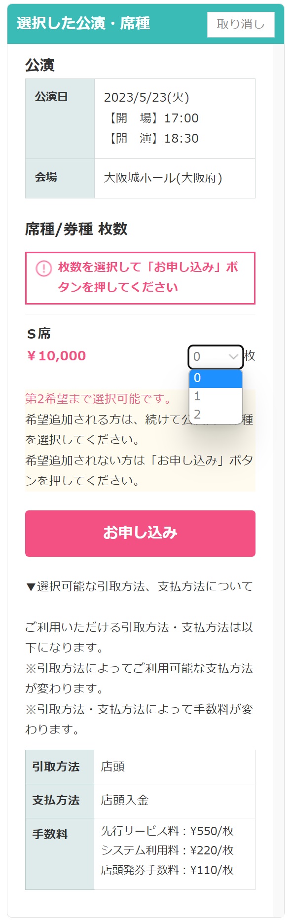Click the 大阪城ホール(大阪府) venue cell
This screenshot has height=924, width=292.
pyautogui.click(x=175, y=178)
